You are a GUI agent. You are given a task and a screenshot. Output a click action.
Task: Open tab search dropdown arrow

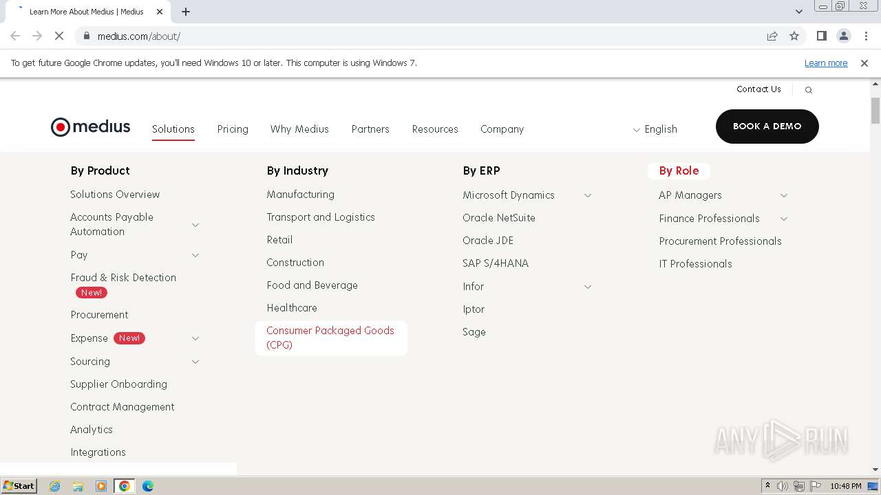798,12
